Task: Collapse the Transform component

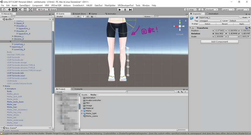Action: pos(190,28)
